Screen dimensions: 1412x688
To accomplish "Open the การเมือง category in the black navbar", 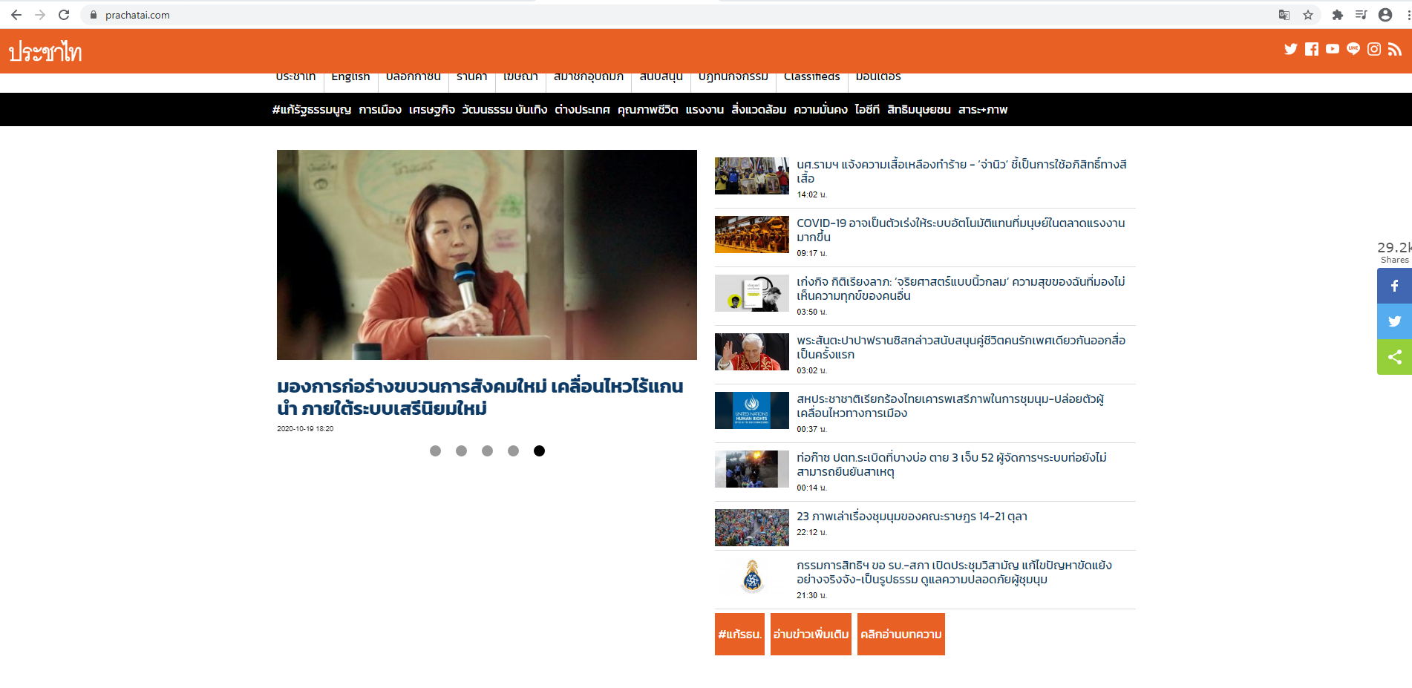I will [x=380, y=110].
